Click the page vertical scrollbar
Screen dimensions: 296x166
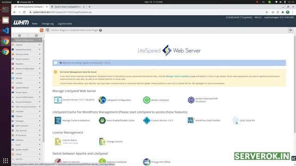click(295, 85)
